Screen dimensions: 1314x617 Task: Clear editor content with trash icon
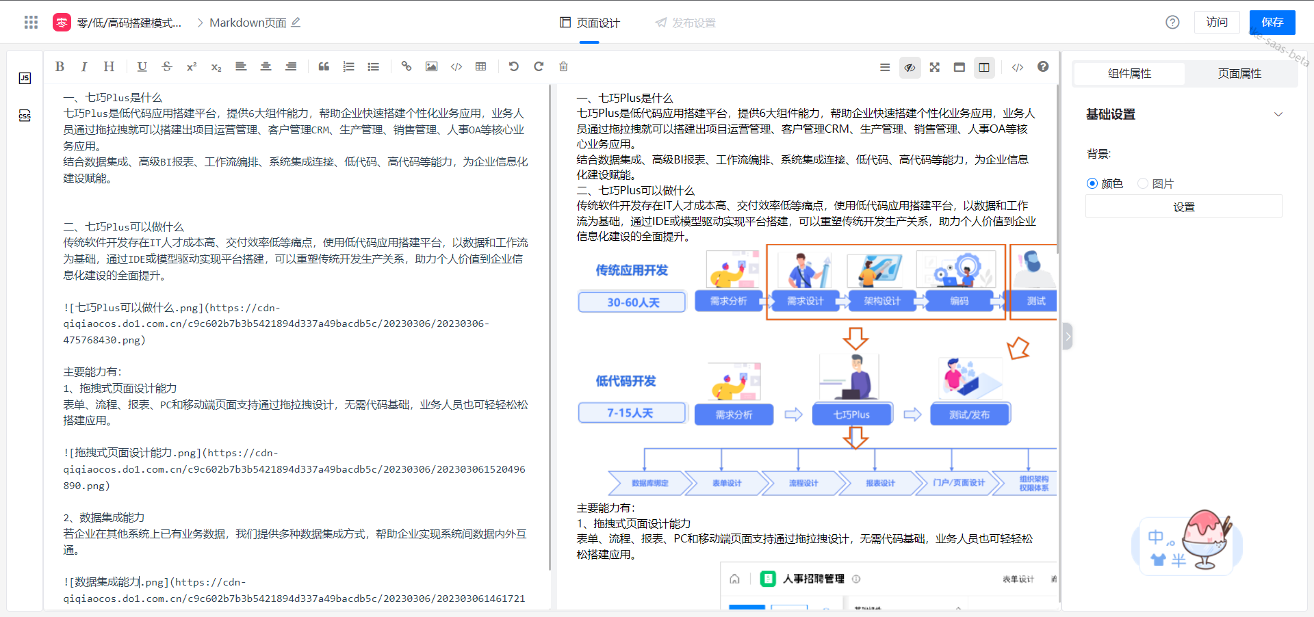point(563,66)
